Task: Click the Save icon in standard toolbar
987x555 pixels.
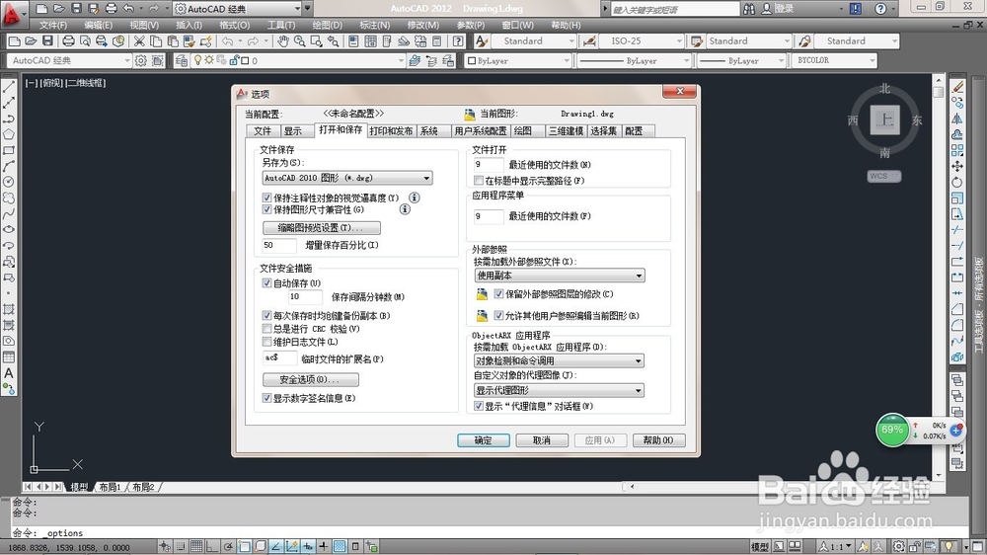Action: click(x=47, y=40)
